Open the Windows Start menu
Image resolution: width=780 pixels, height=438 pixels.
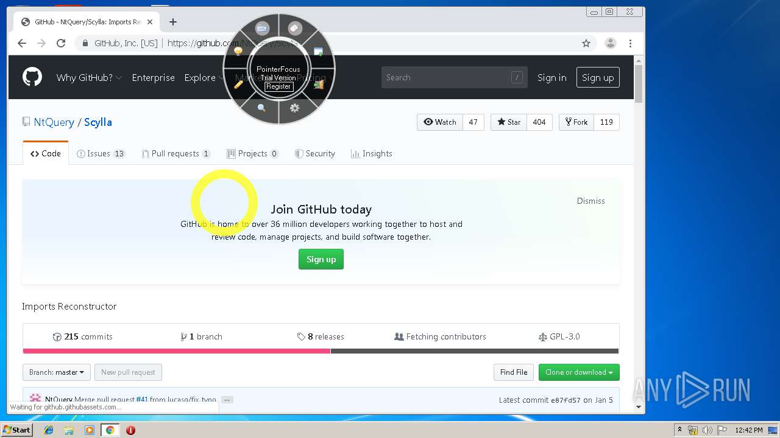pos(17,429)
